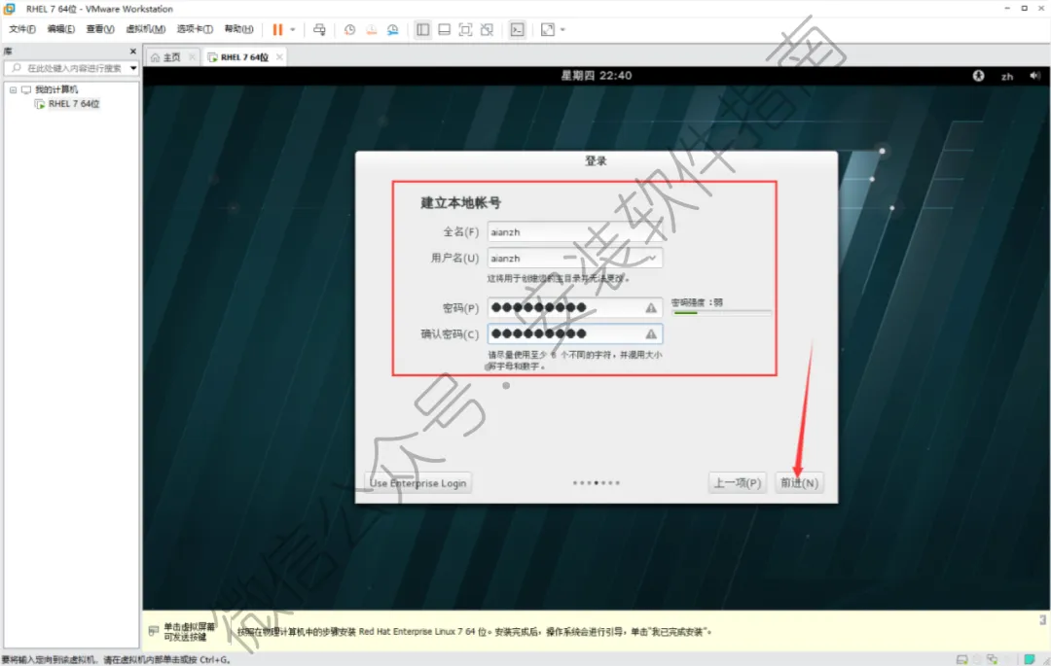The height and width of the screenshot is (666, 1051).
Task: Click the 建立本地帐号 heading text
Action: (x=460, y=203)
